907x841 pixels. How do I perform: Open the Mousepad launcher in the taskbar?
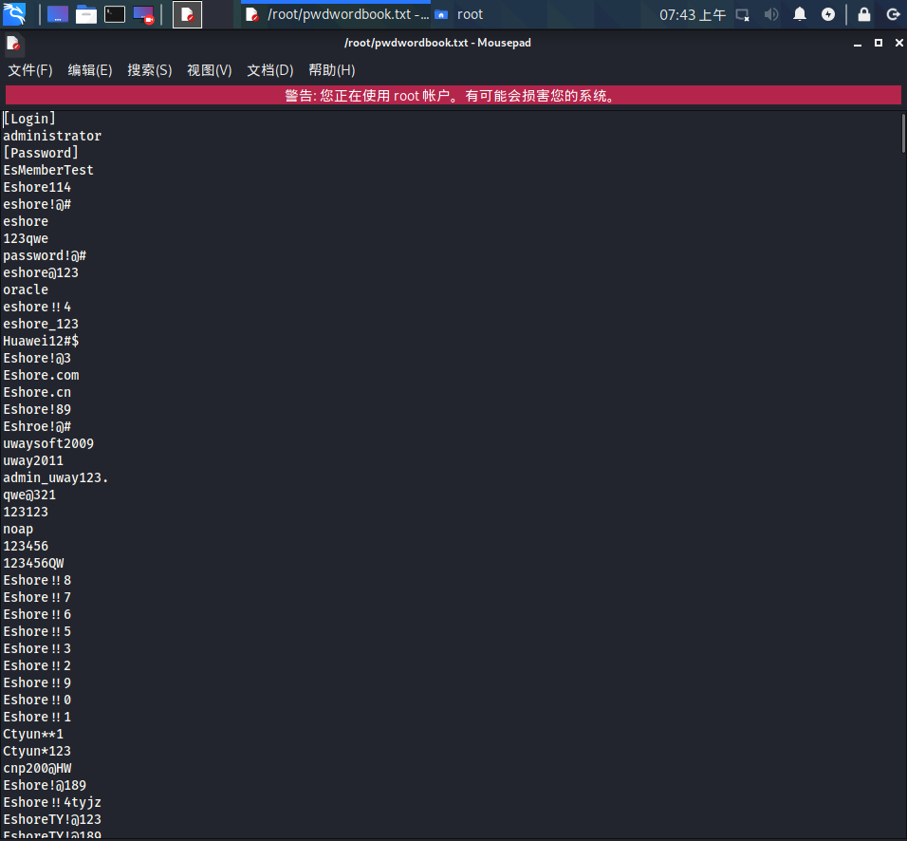187,14
